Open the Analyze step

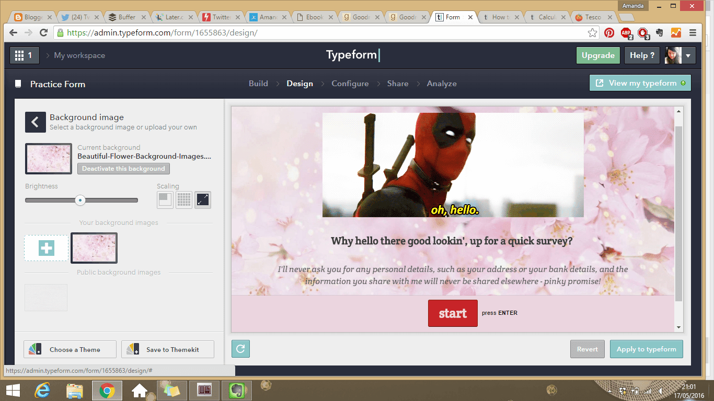click(442, 84)
